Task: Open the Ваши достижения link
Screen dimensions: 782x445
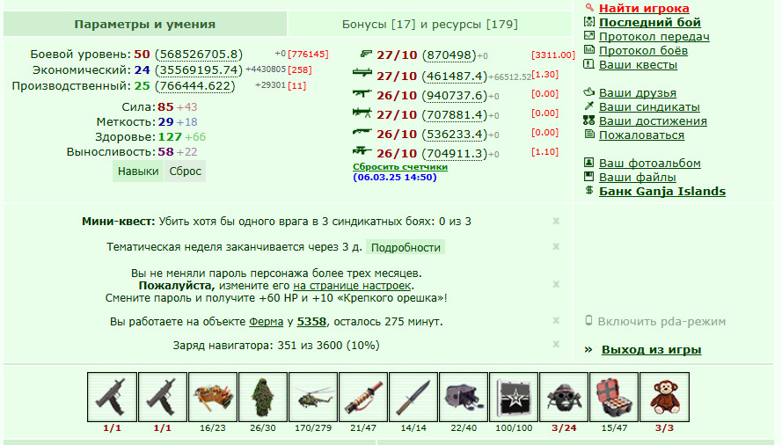Action: 653,120
